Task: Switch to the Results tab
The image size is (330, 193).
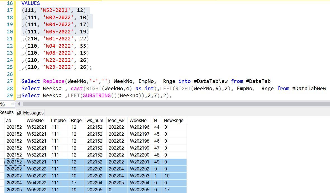Action: 7,113
